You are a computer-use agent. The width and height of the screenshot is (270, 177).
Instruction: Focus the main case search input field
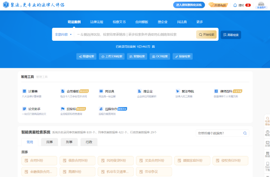pyautogui.click(x=135, y=35)
